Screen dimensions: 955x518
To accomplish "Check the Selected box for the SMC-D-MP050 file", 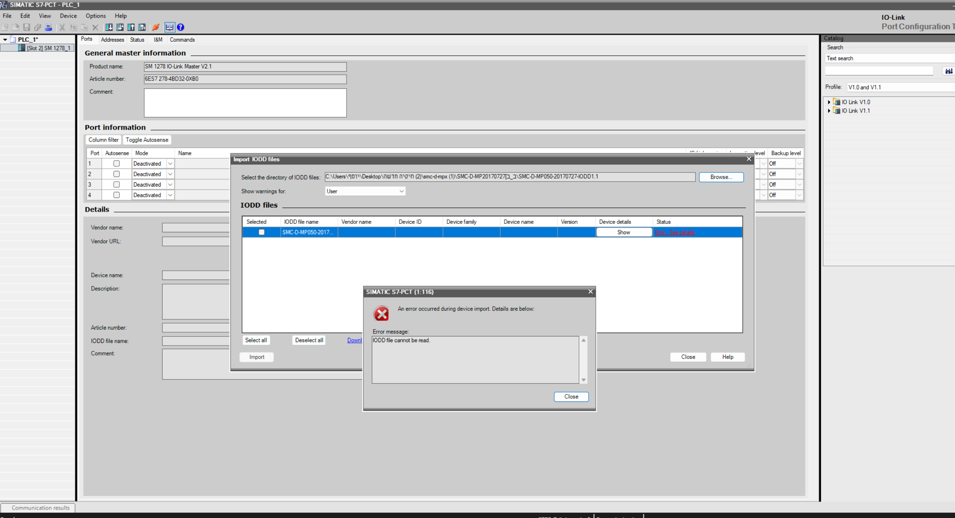I will (261, 232).
